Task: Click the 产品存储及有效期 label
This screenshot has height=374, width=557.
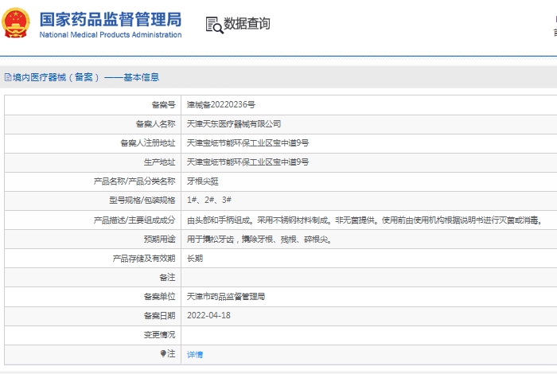Action: pos(144,259)
